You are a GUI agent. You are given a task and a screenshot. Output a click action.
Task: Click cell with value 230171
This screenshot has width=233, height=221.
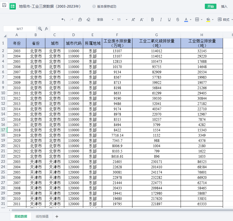tap(157, 162)
